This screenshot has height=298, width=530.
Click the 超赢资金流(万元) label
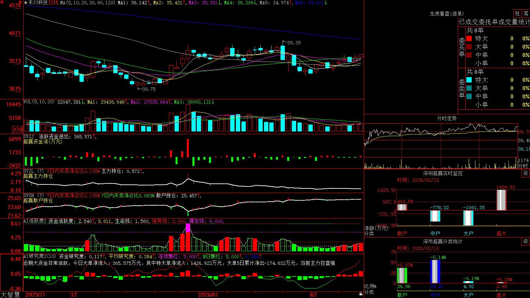click(43, 141)
